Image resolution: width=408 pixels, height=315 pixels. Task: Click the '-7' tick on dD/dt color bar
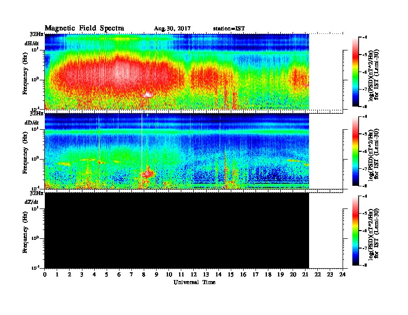[x=364, y=169]
